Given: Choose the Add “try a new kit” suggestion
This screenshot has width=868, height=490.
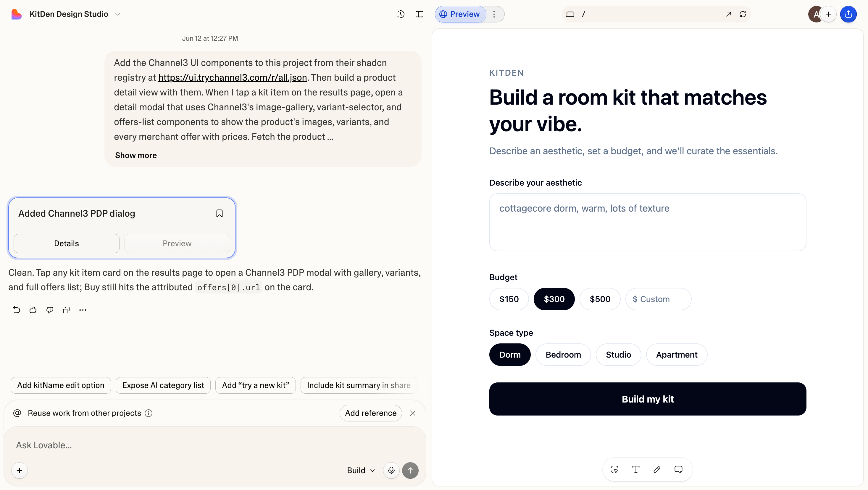Looking at the screenshot, I should coord(255,385).
